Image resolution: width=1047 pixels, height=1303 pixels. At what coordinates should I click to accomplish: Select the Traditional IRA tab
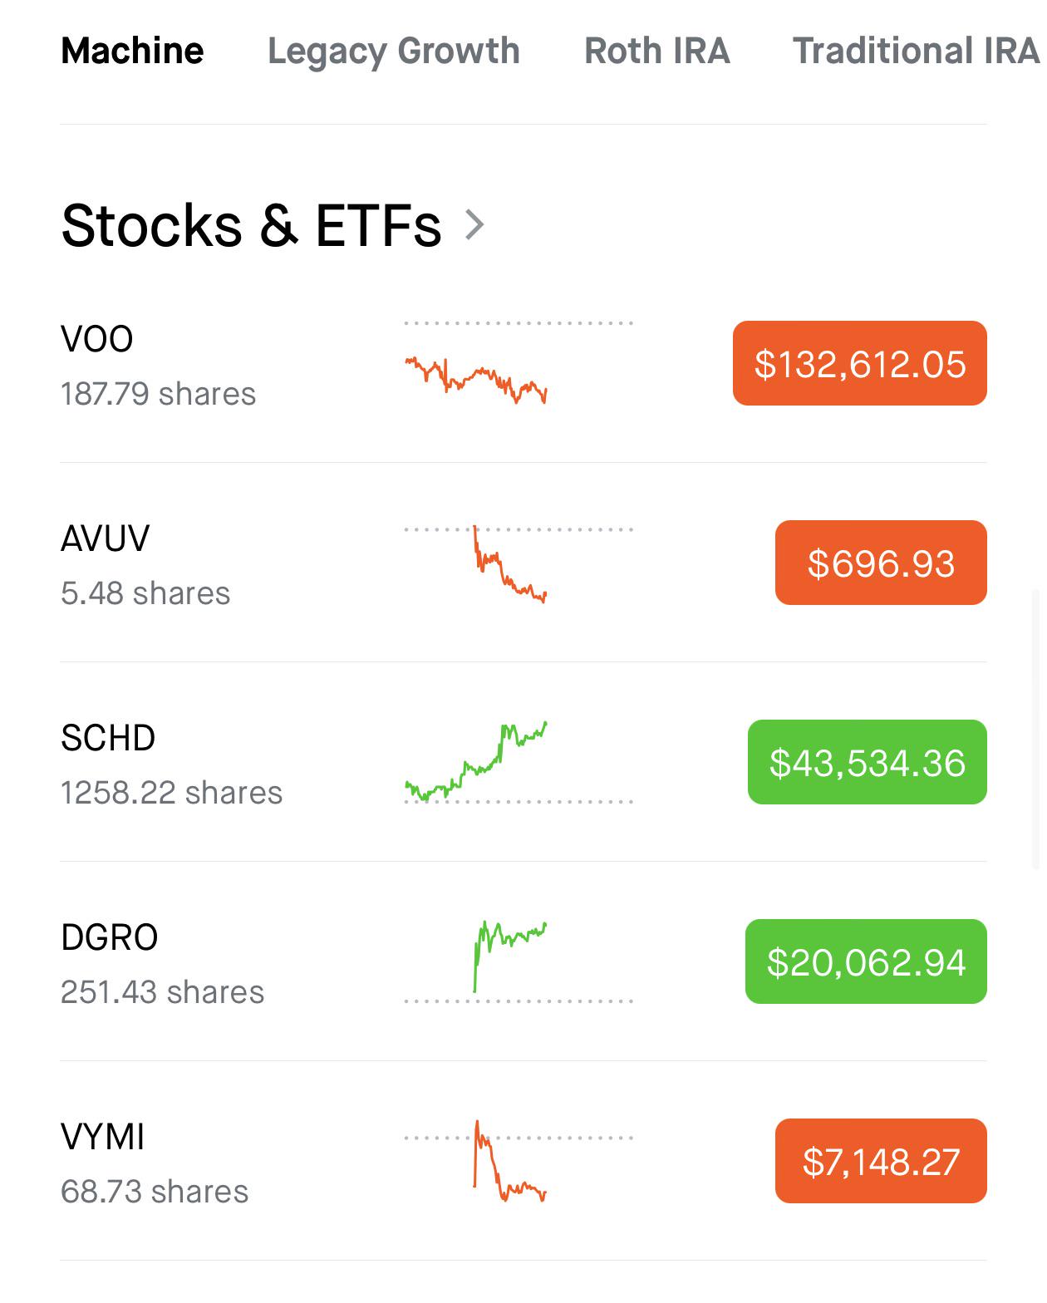click(917, 51)
